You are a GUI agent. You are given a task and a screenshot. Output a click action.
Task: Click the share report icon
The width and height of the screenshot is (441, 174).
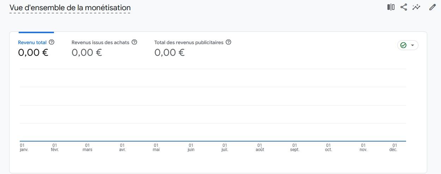[x=404, y=7]
